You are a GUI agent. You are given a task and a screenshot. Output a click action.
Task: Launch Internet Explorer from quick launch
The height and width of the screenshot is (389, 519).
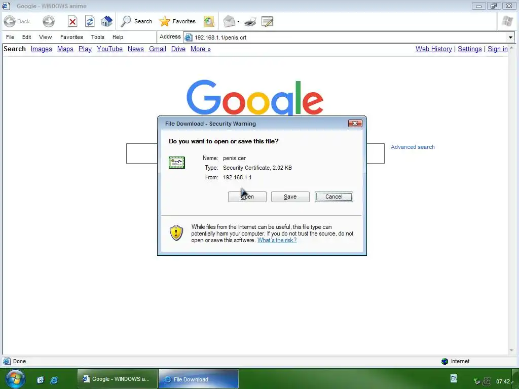54,380
